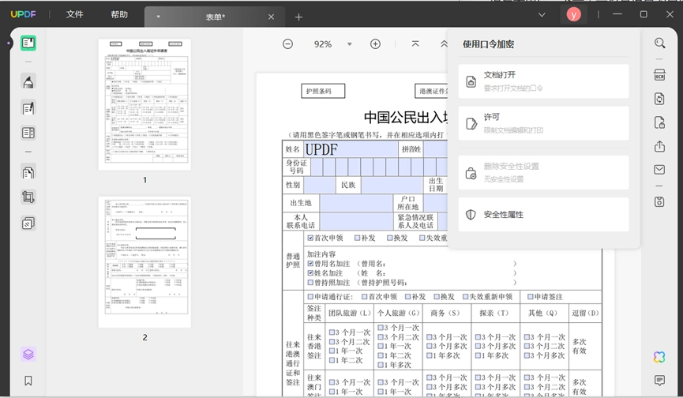The width and height of the screenshot is (683, 398).
Task: Open the bookmark panel icon
Action: [x=28, y=381]
